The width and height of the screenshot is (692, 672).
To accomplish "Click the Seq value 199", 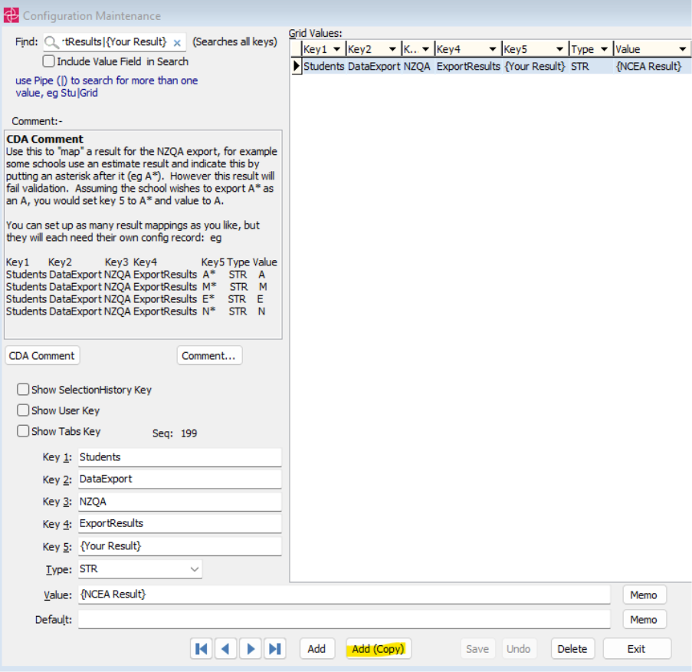I will click(x=189, y=433).
